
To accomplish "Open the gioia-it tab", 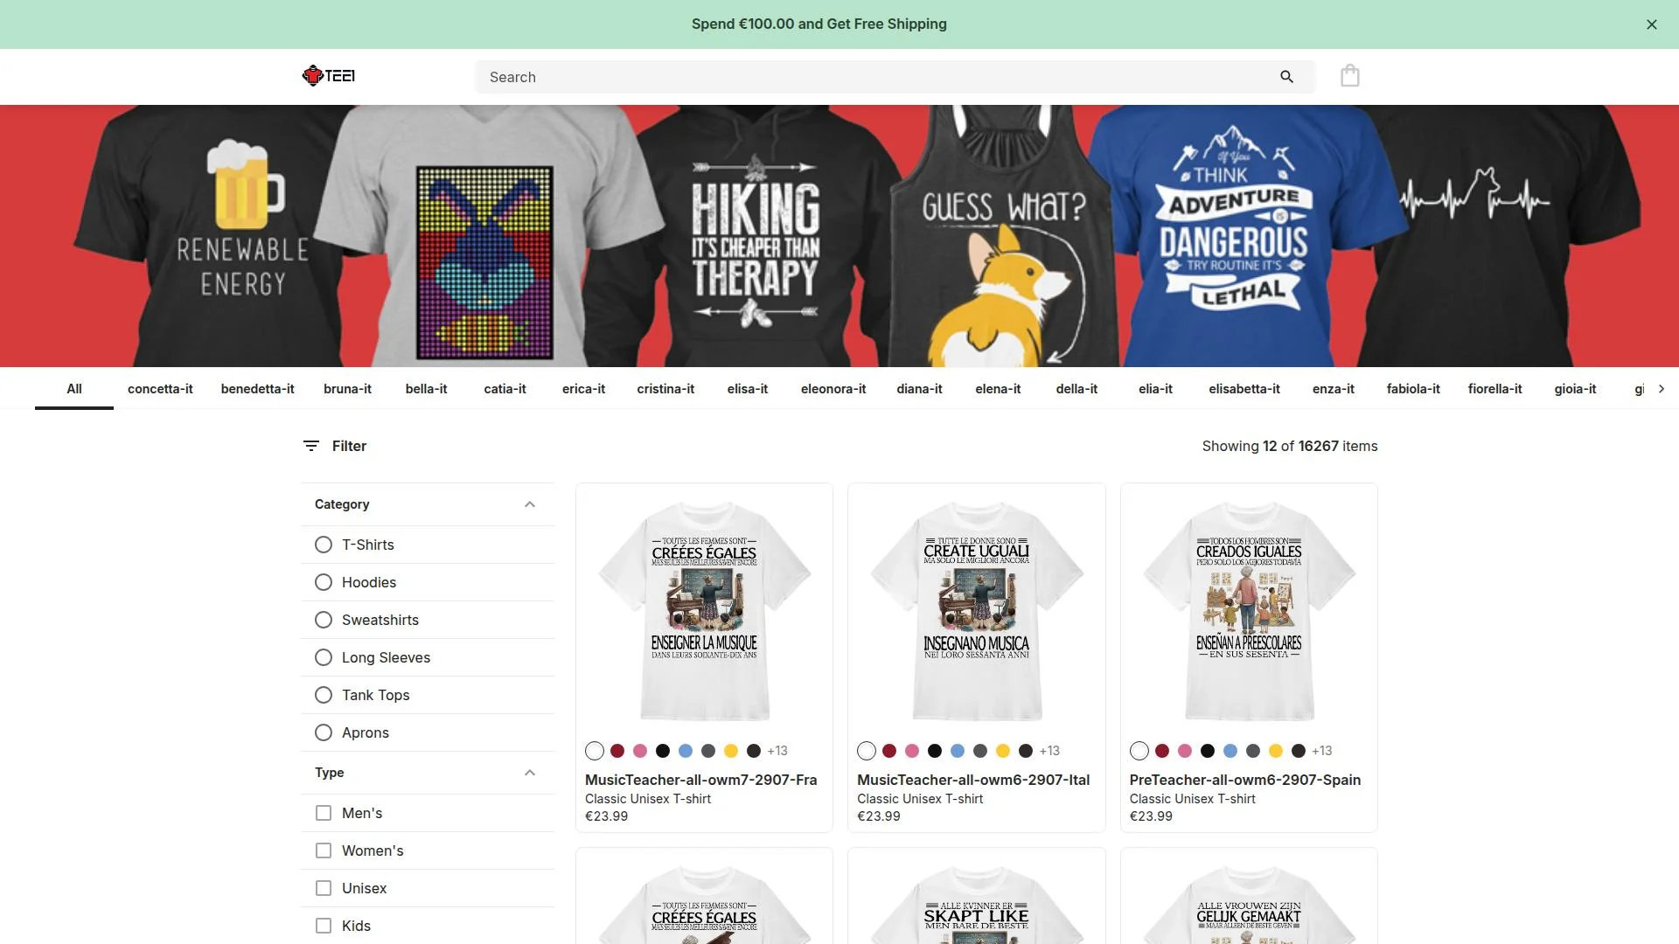I will 1575,389.
